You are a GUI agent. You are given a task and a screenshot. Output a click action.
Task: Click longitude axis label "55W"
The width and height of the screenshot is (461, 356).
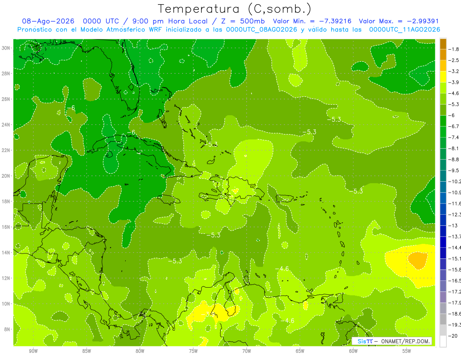tap(407, 351)
